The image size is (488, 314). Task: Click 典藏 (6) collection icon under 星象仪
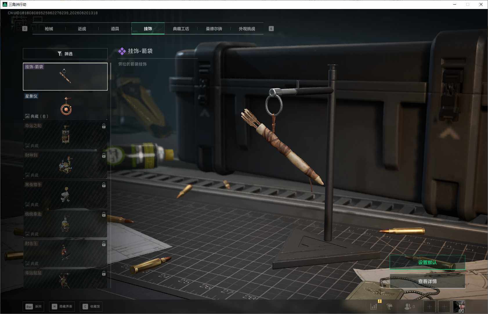tap(27, 116)
